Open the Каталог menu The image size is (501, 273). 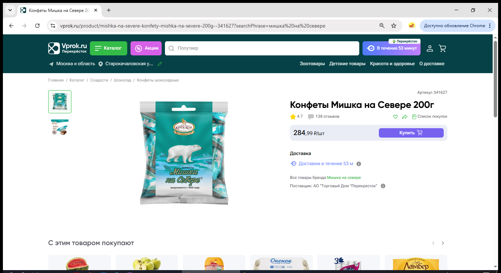tap(108, 48)
